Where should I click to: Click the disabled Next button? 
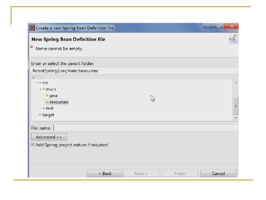point(141,173)
